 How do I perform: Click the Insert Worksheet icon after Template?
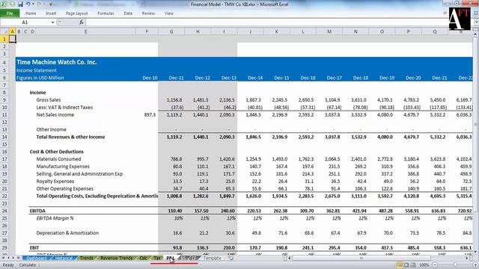click(x=231, y=259)
